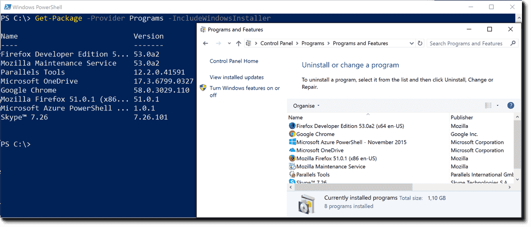Open the Organise dropdown menu
Viewport: 531px width, 227px height.
[x=306, y=106]
